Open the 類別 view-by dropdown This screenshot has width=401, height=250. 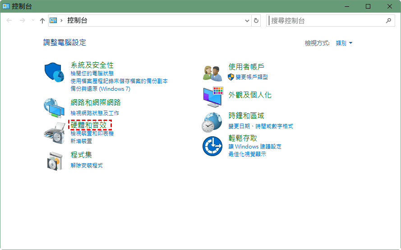(344, 43)
